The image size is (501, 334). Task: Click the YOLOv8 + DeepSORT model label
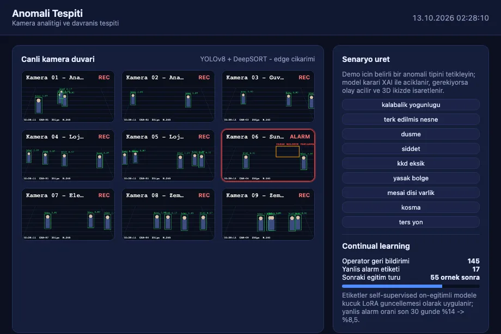pos(257,59)
